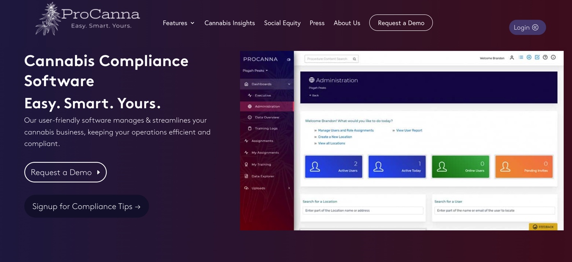
Task: Click the ProCanna logo in the header
Action: click(88, 19)
